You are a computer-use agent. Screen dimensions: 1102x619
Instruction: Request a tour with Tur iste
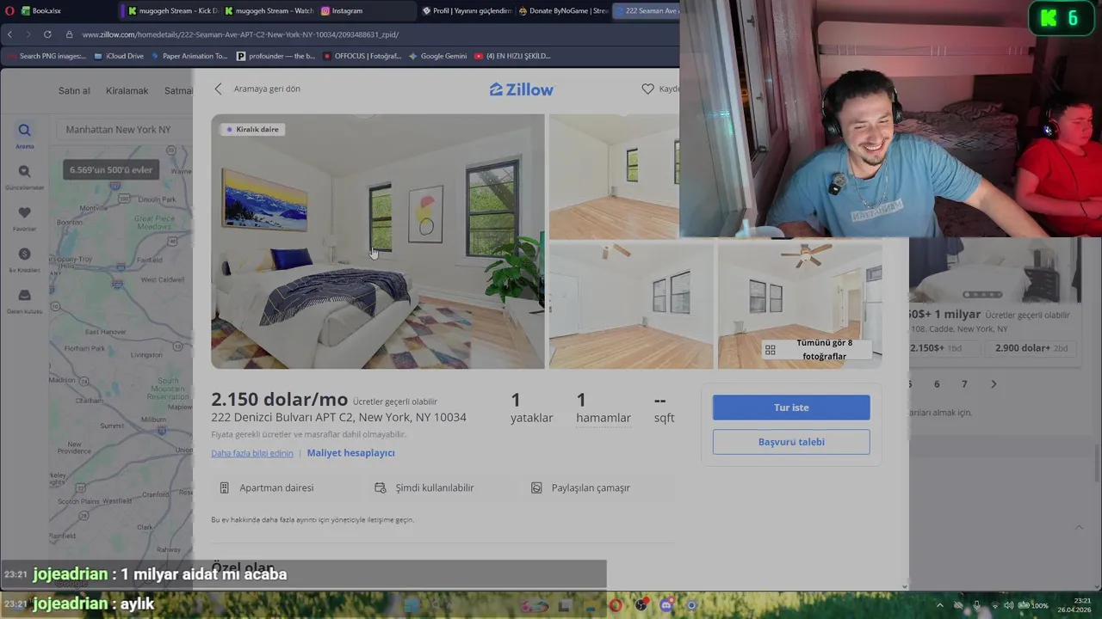coord(791,408)
